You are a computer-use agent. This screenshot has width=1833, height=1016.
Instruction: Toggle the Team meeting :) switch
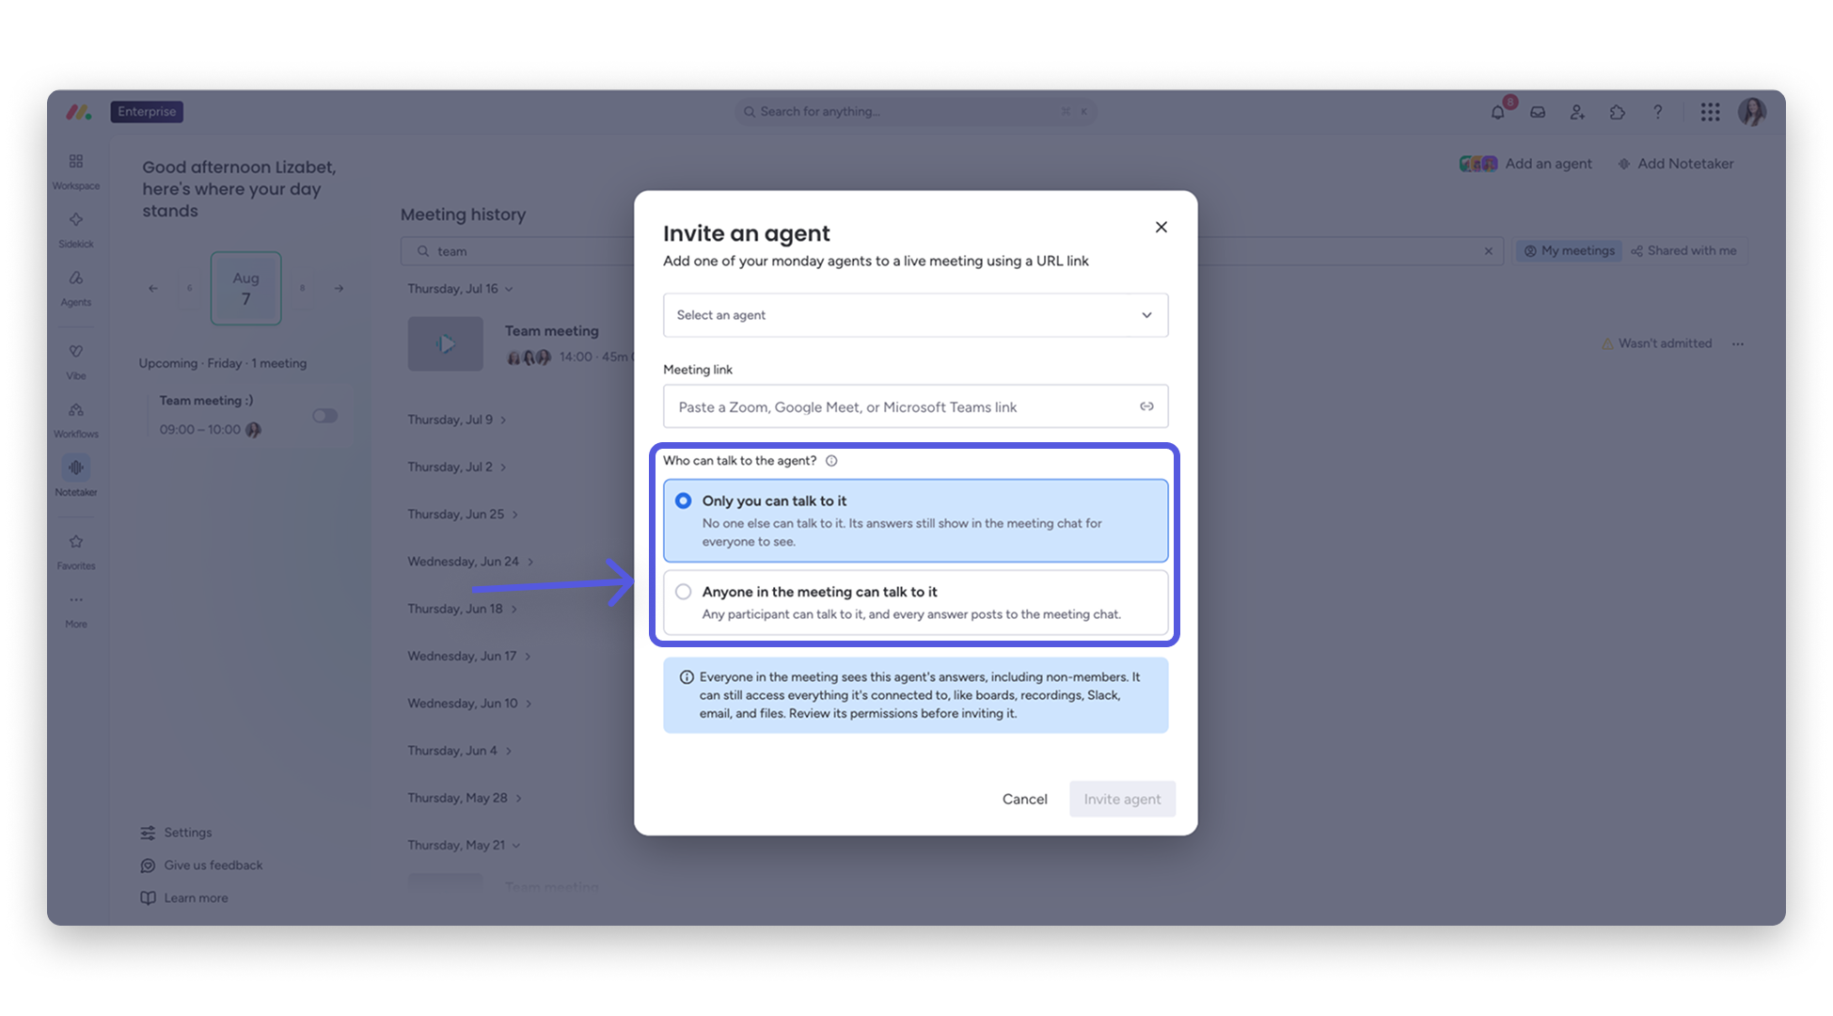324,416
